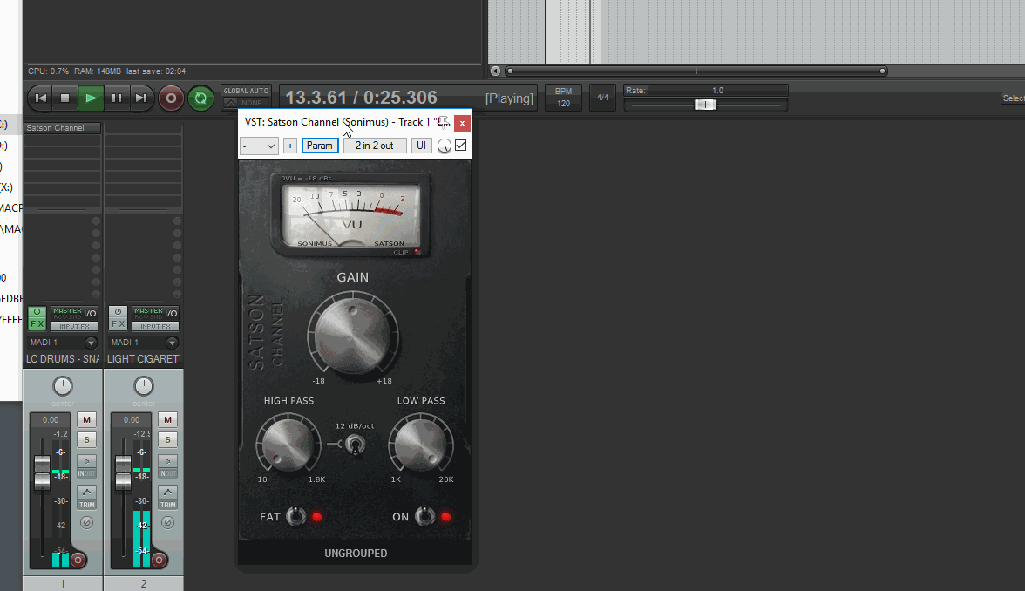Click the wet/dry mix knob in FX window
Screen dimensions: 1025x591
pyautogui.click(x=445, y=146)
